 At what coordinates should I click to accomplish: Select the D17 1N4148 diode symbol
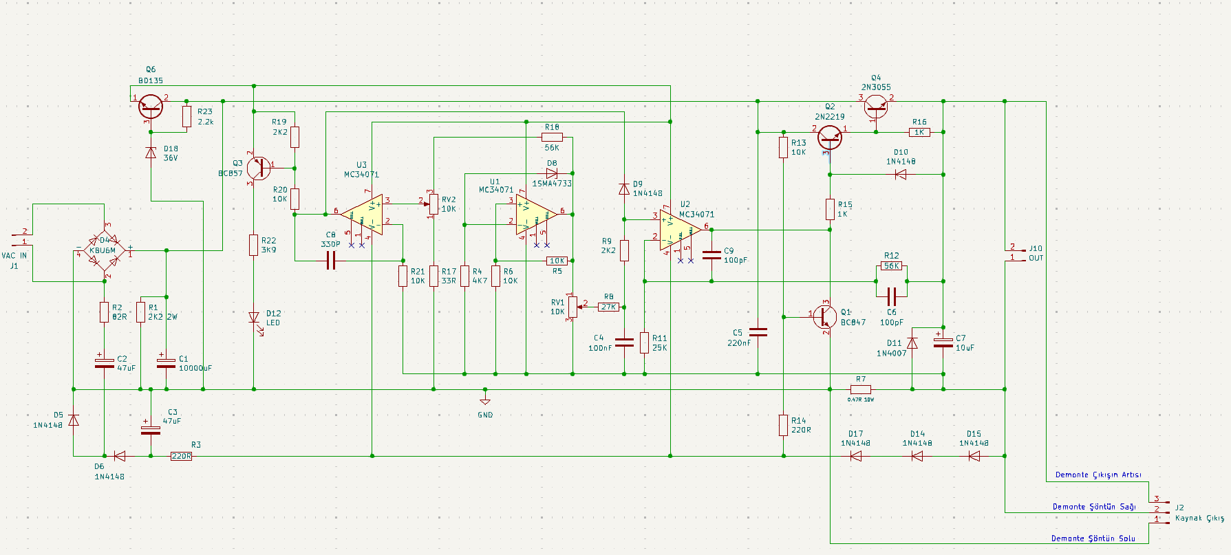point(855,455)
